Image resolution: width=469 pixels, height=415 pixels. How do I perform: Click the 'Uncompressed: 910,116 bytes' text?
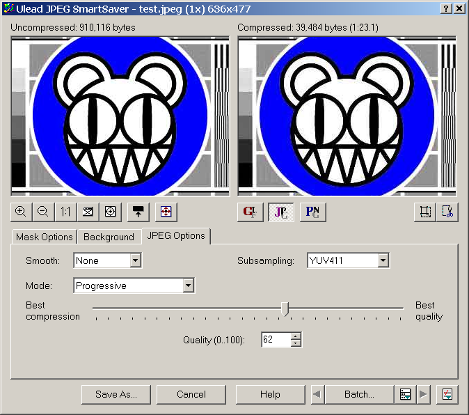tap(73, 28)
